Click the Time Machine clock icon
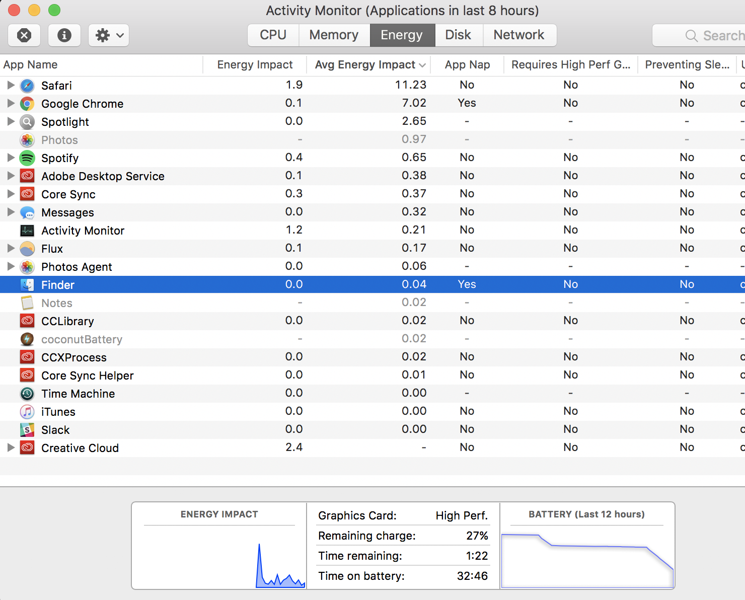 (27, 394)
